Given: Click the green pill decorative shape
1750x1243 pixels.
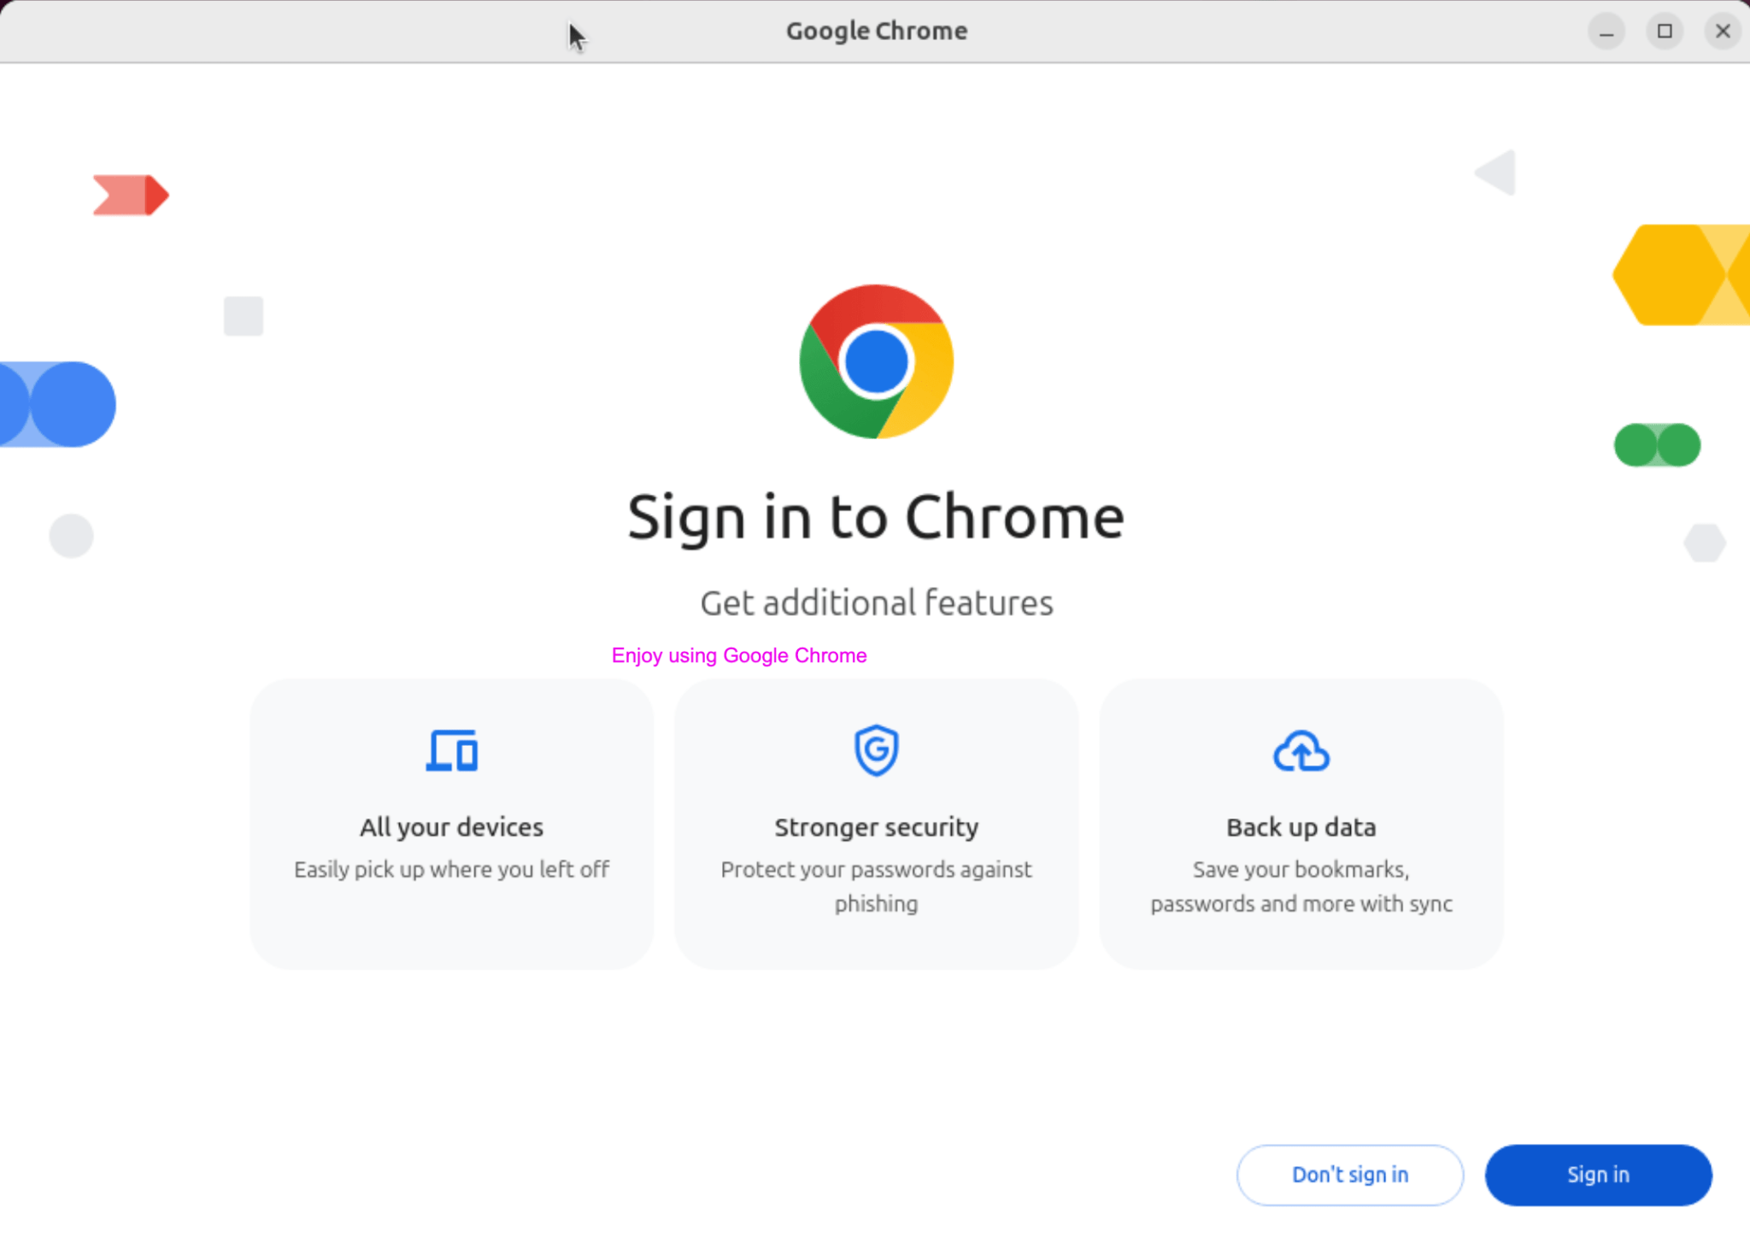Looking at the screenshot, I should click(x=1656, y=445).
